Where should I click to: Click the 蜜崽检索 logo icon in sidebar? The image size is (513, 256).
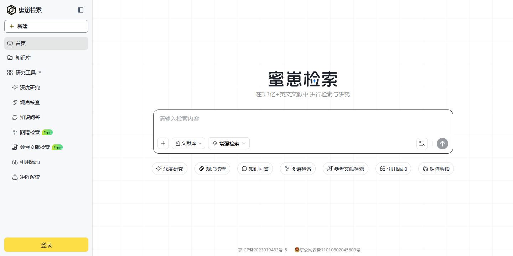pyautogui.click(x=11, y=10)
